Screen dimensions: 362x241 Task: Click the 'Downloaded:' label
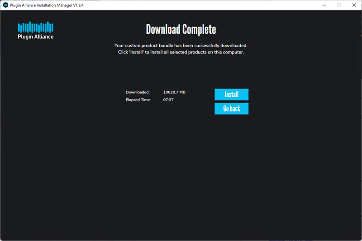[x=138, y=92]
